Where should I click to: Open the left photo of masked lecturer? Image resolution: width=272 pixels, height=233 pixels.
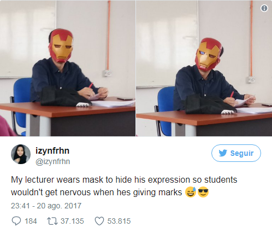point(68,68)
